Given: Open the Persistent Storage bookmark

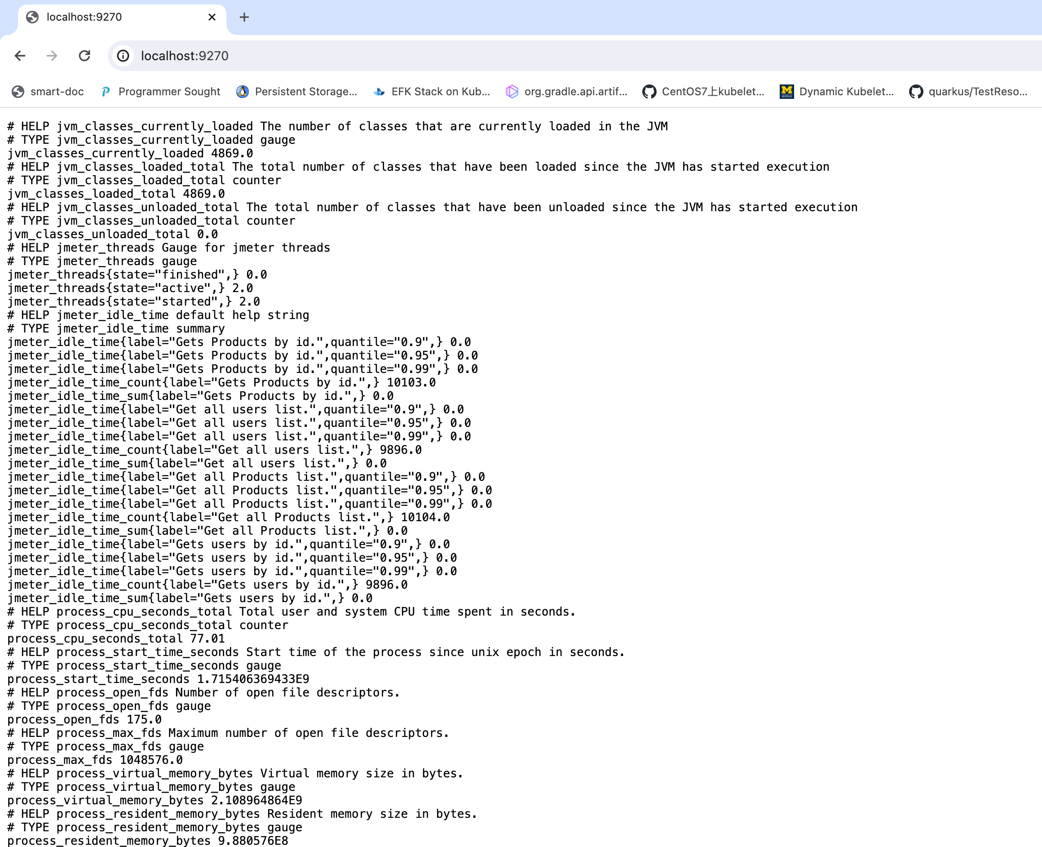Looking at the screenshot, I should (x=296, y=92).
